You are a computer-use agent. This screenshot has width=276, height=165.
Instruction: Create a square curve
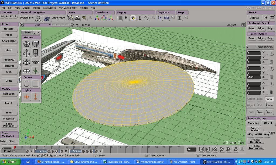(35, 84)
